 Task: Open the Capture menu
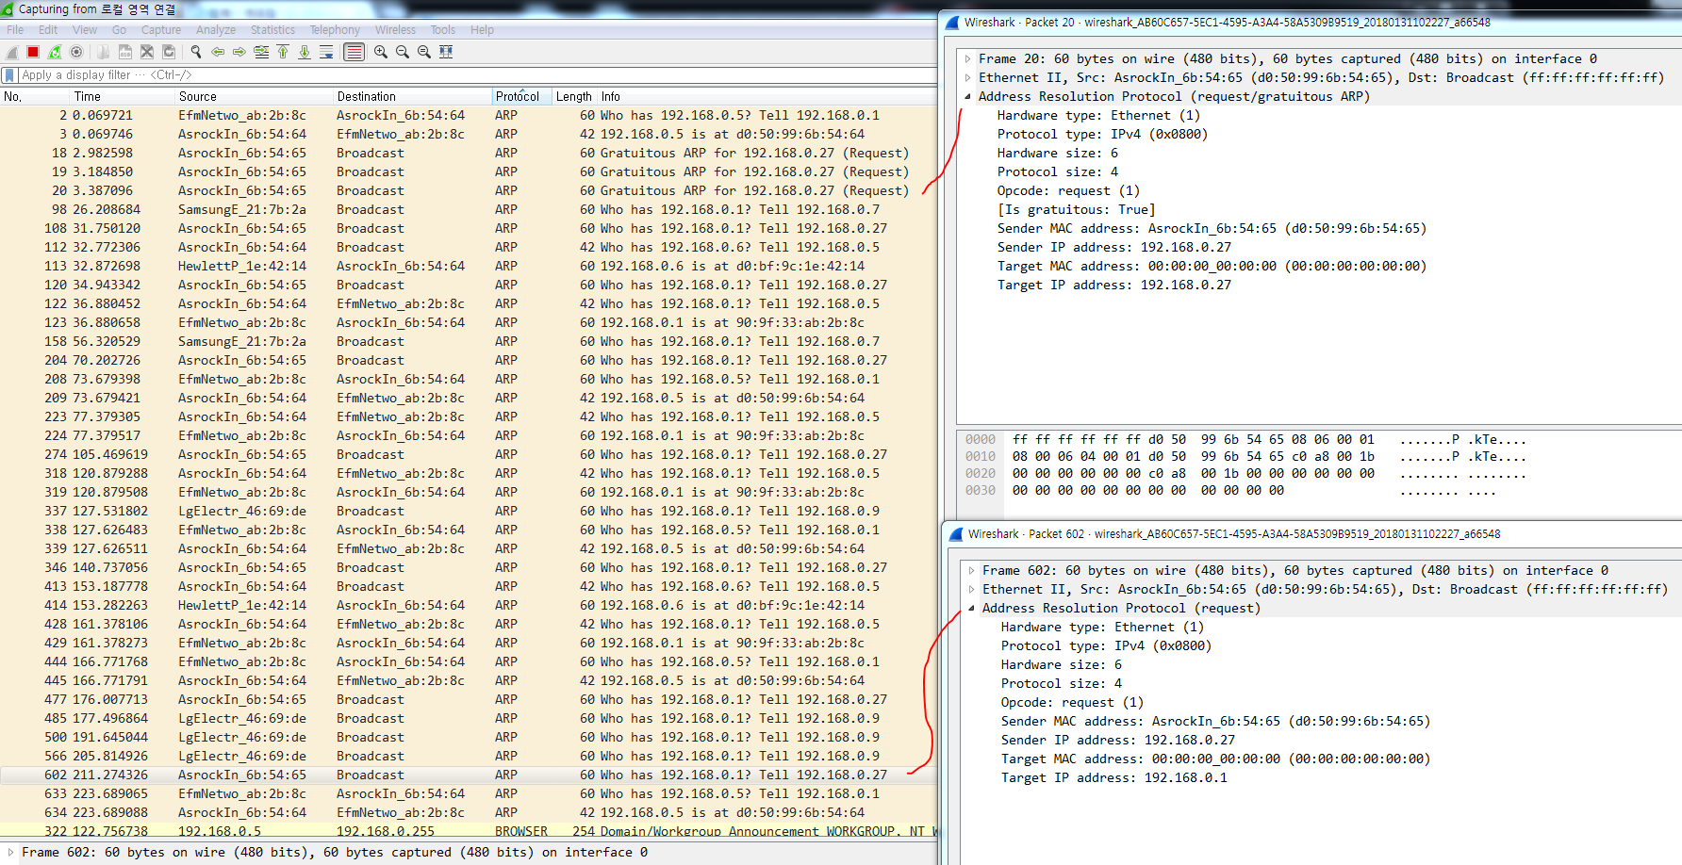point(161,30)
